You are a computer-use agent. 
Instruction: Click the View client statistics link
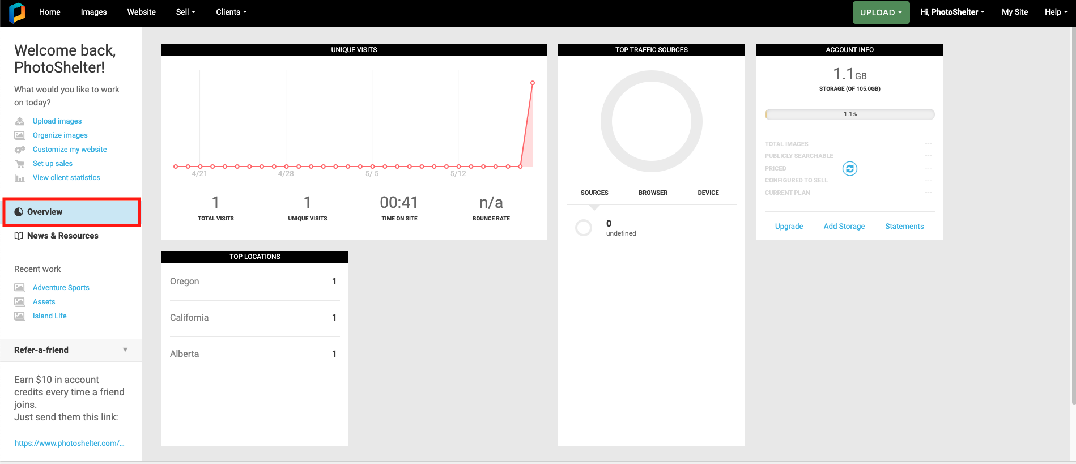coord(66,178)
